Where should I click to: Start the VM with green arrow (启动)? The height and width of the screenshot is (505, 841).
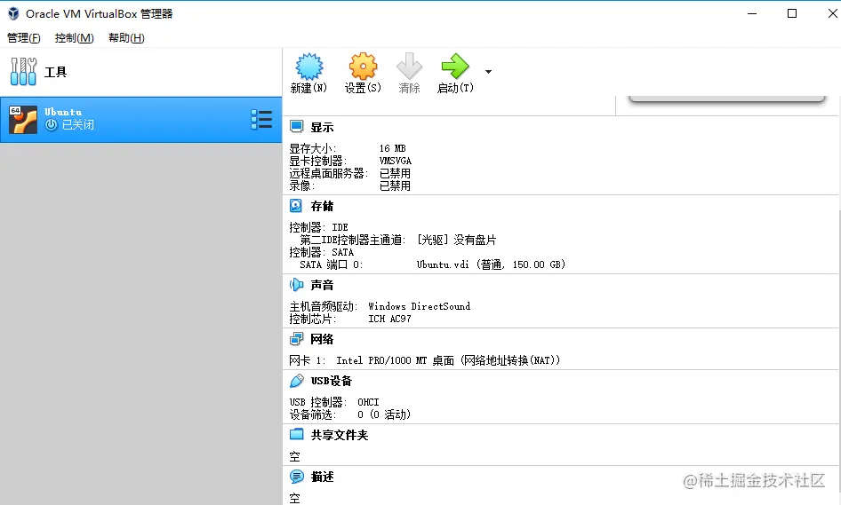point(455,67)
